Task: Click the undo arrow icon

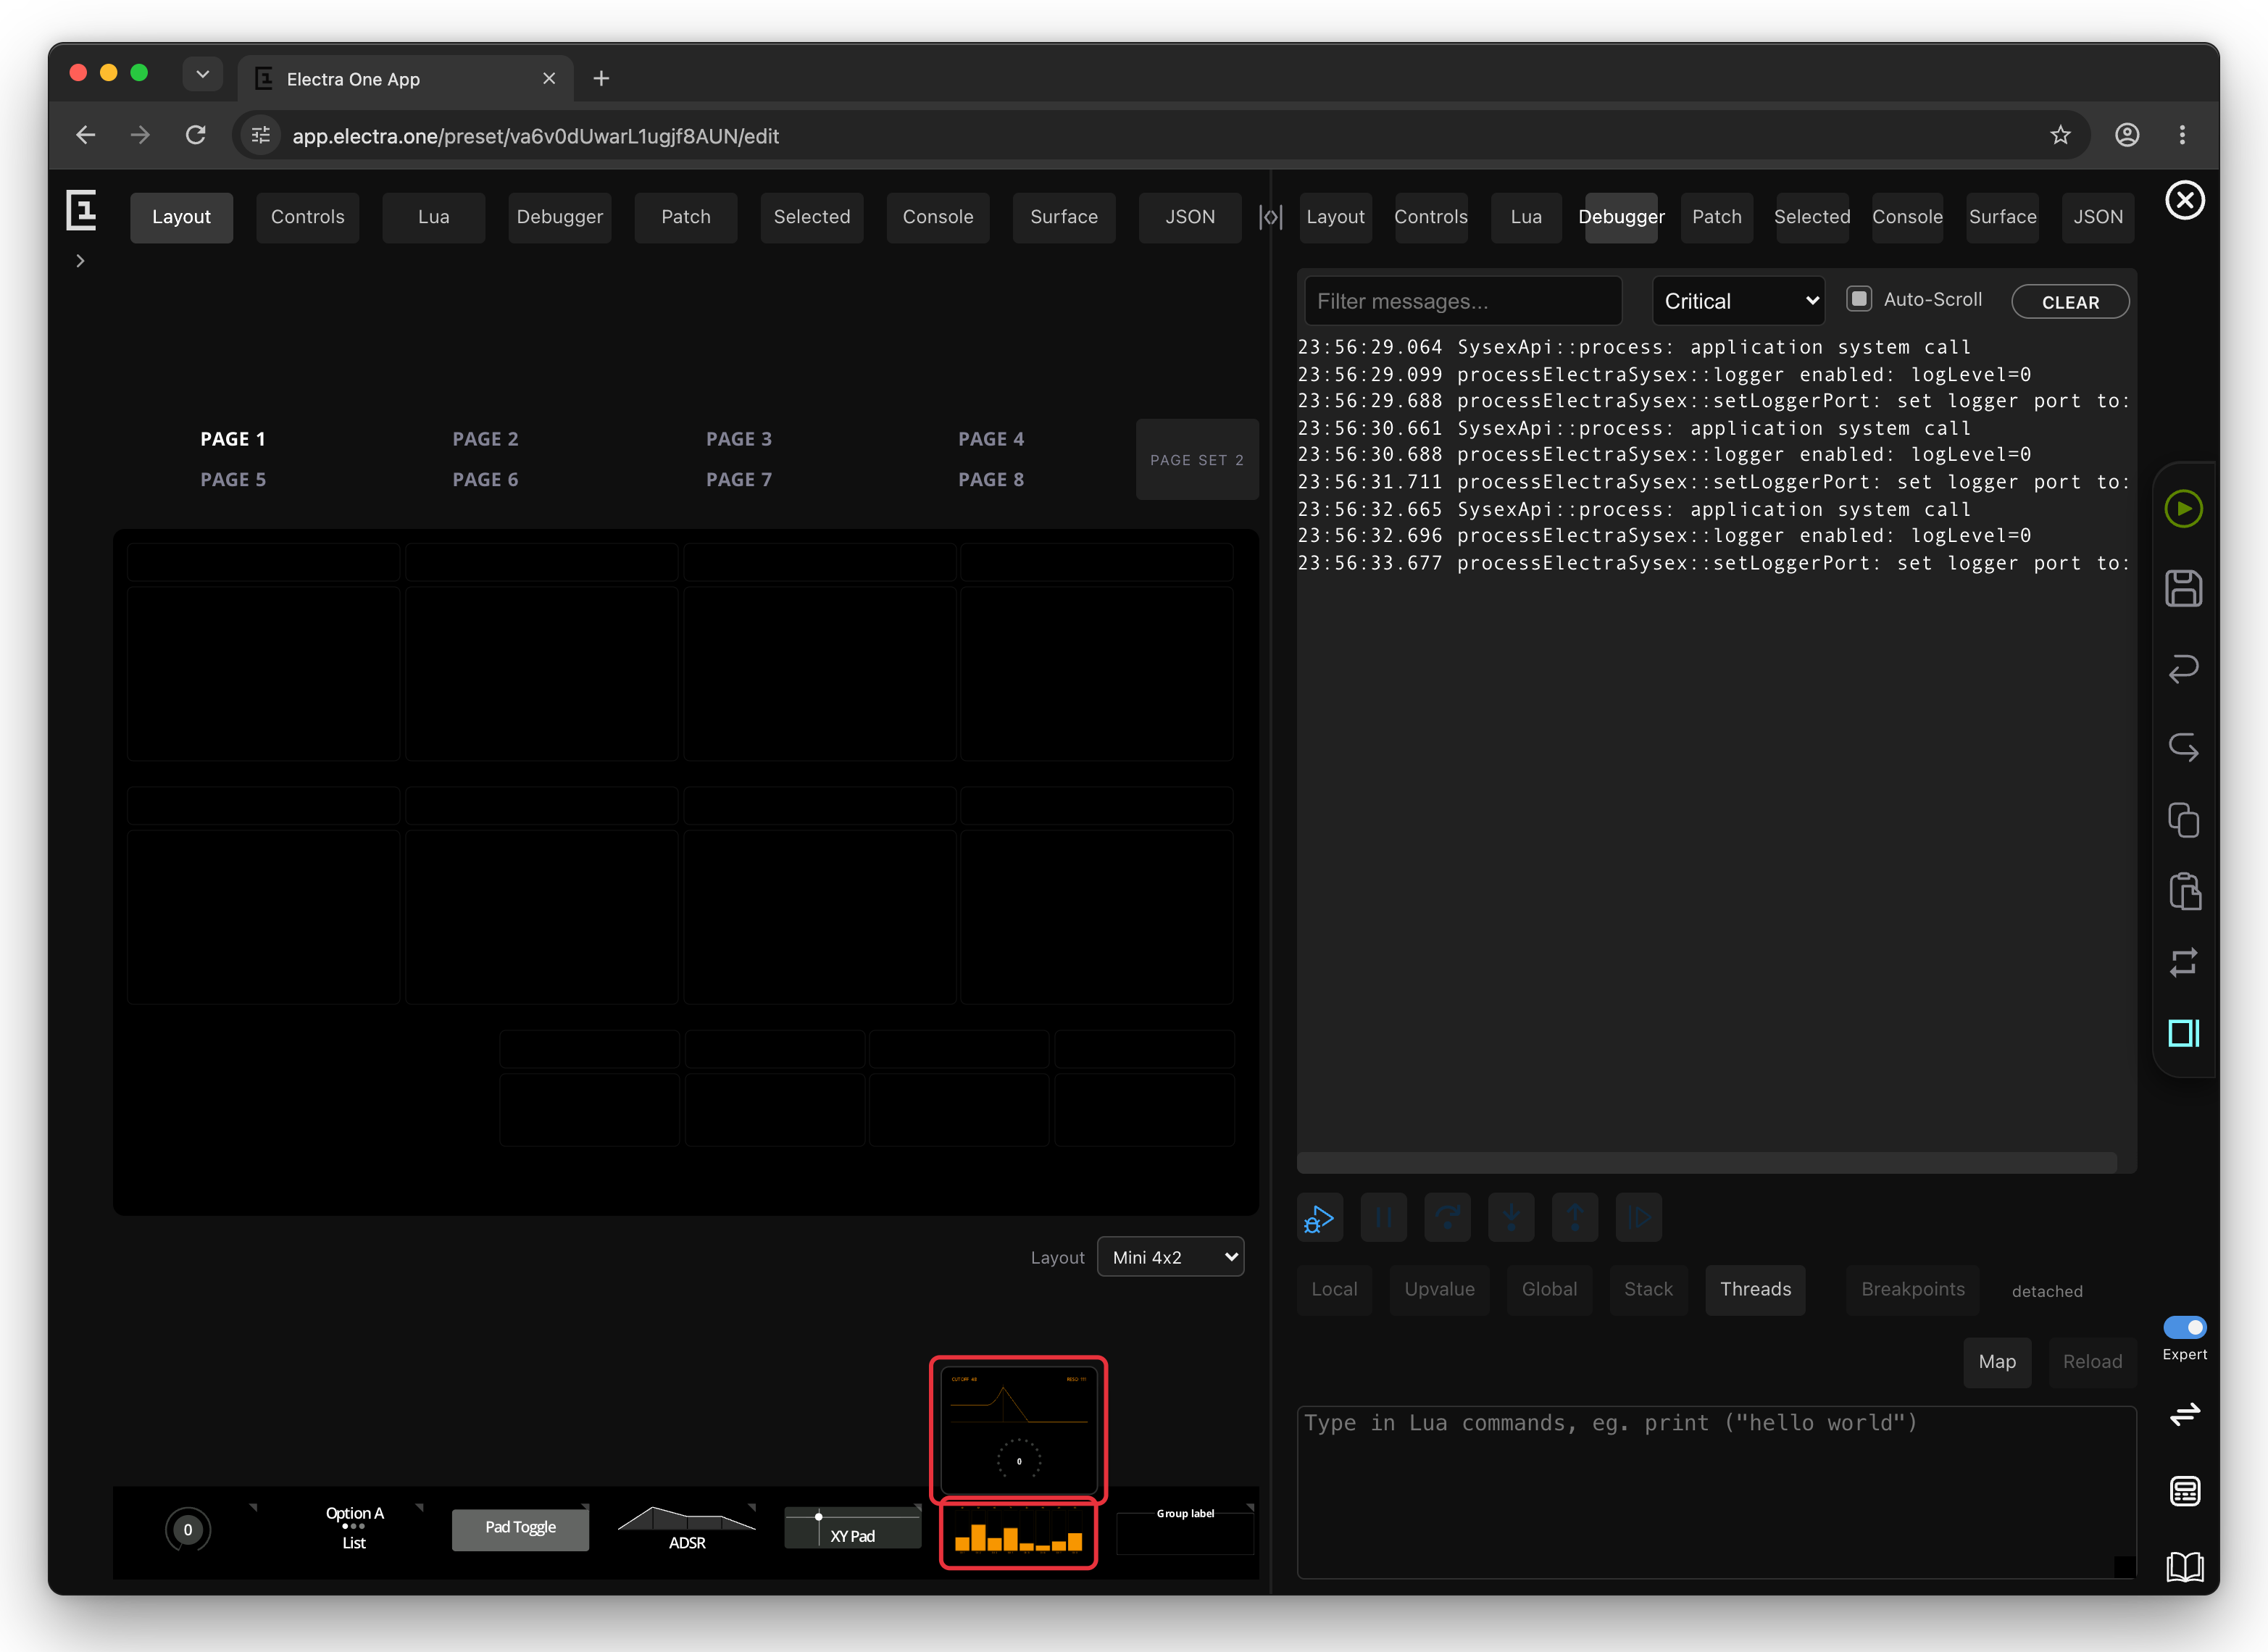Action: coord(2183,668)
